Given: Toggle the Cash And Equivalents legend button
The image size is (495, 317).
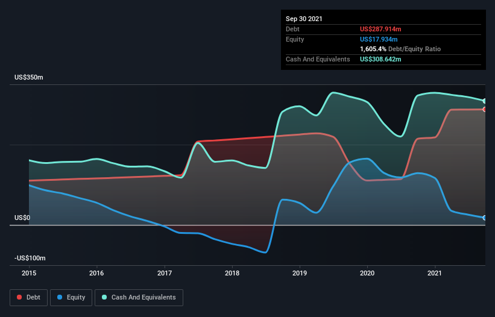Looking at the screenshot, I should click(139, 298).
